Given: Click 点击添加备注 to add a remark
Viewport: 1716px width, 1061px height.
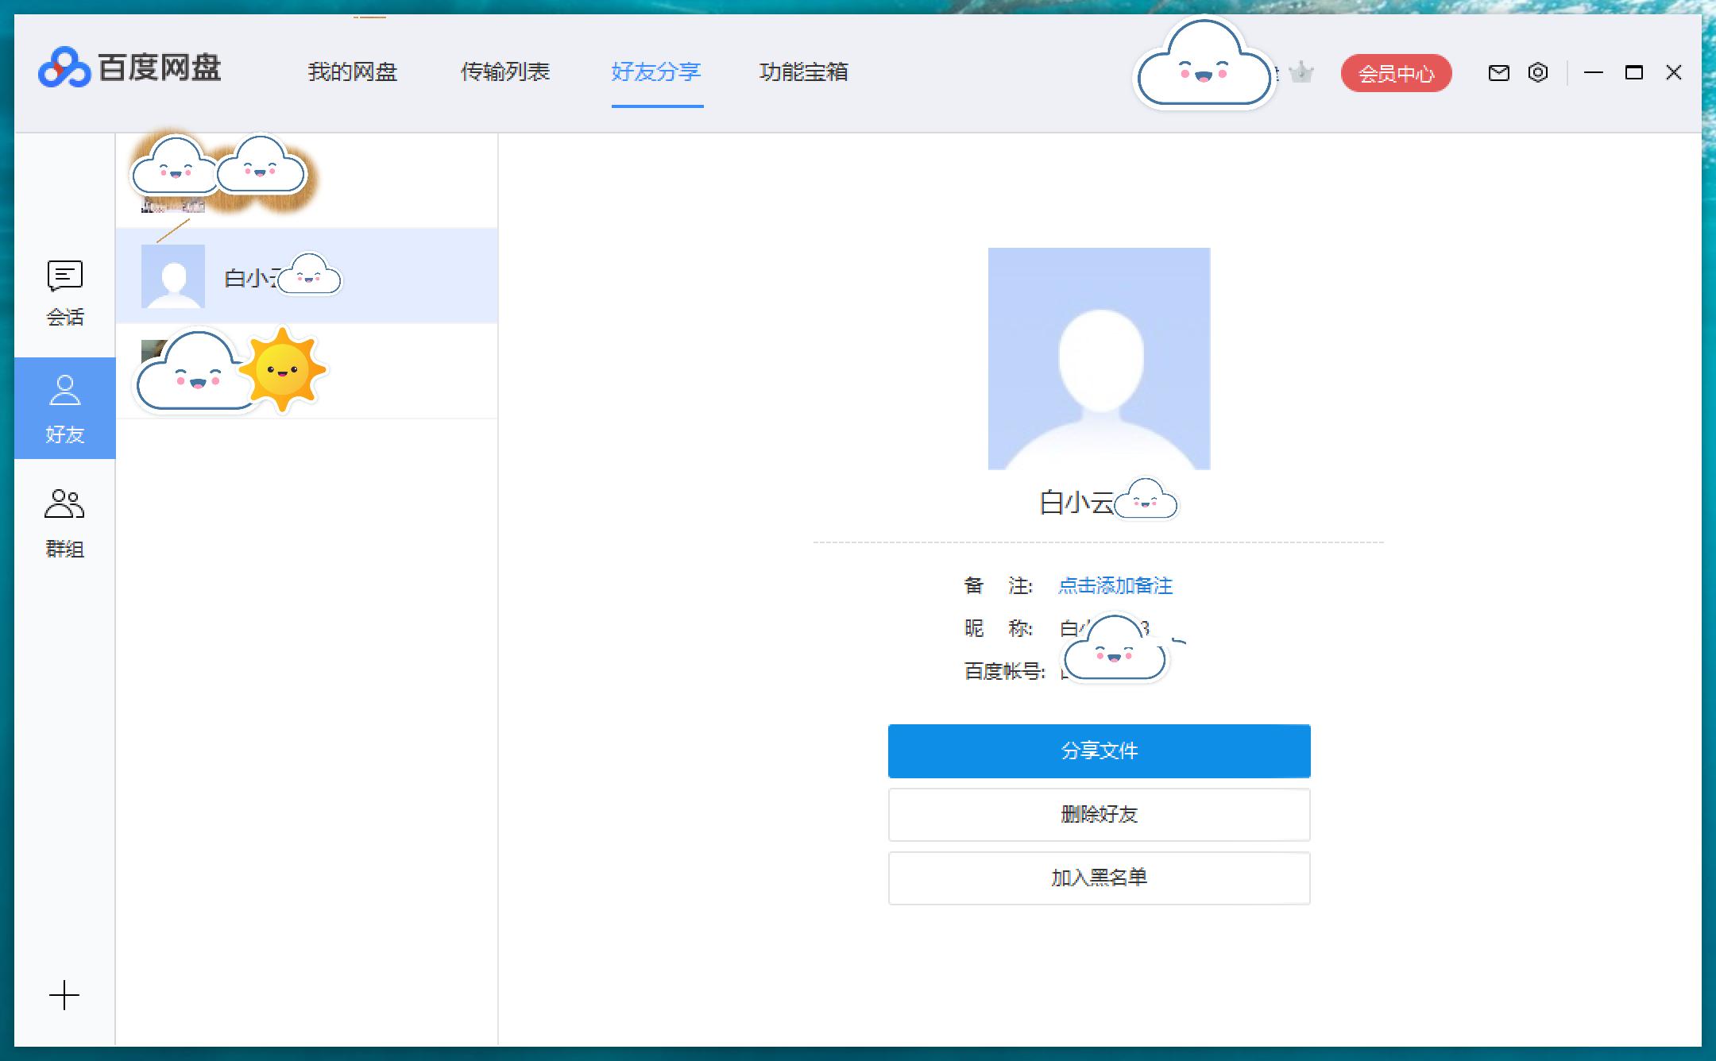Looking at the screenshot, I should 1115,585.
